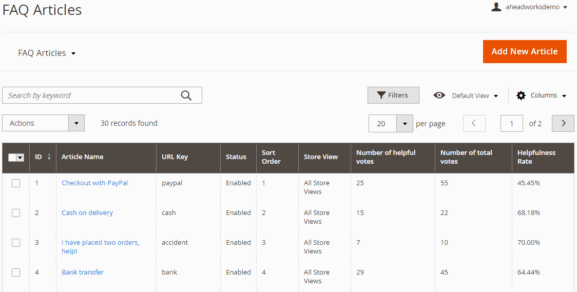This screenshot has height=292, width=577.
Task: Check the Checkout with PayPal row checkbox
Action: click(16, 183)
